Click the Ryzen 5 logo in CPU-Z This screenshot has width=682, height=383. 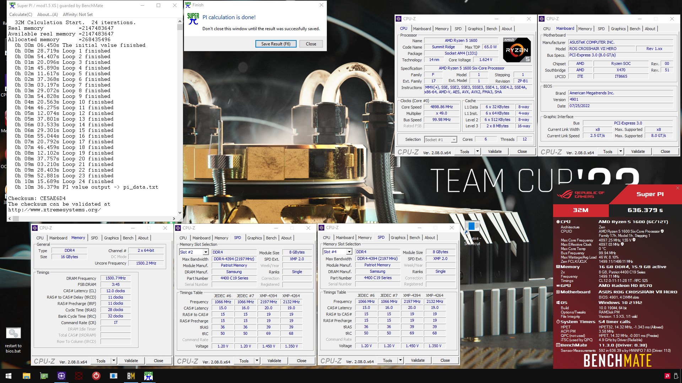click(517, 50)
